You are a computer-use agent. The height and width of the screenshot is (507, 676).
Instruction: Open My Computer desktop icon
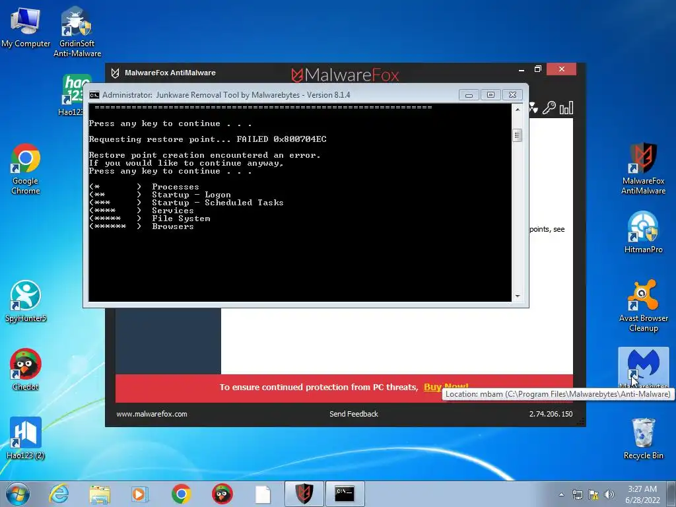click(26, 26)
